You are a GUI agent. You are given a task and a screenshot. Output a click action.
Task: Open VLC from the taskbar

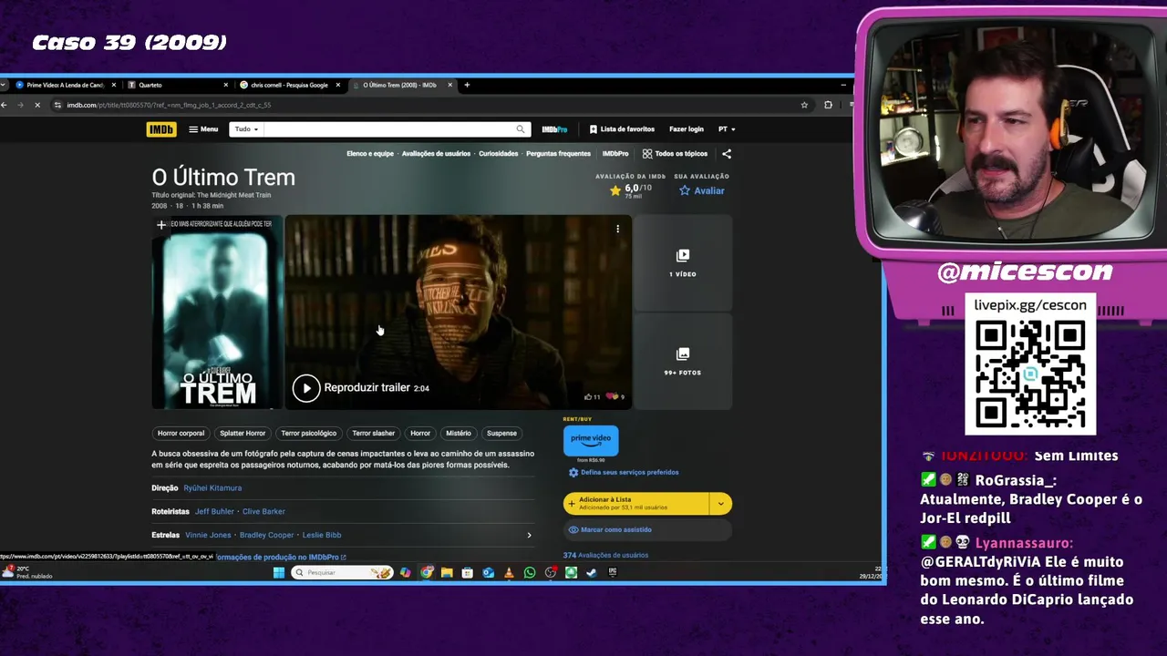[x=509, y=573]
